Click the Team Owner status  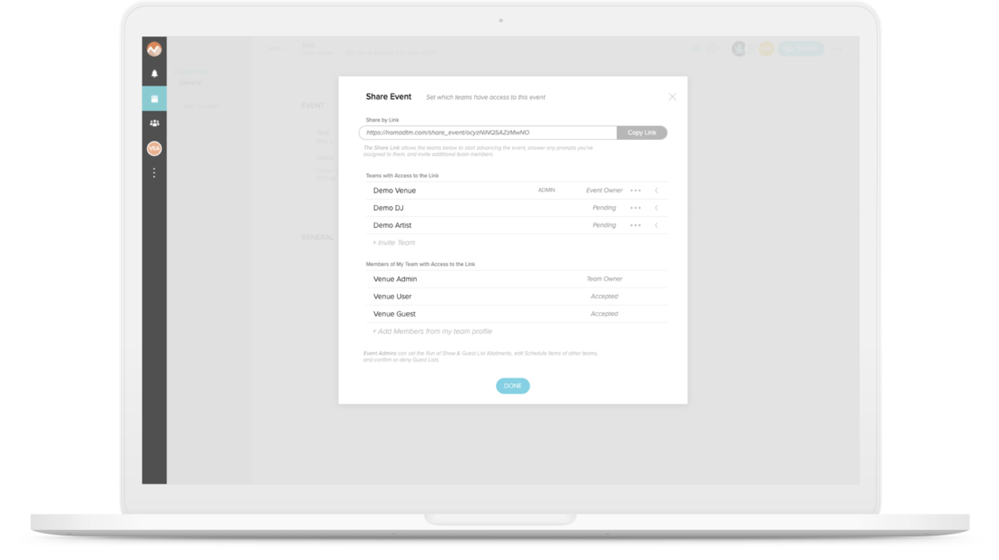point(604,279)
